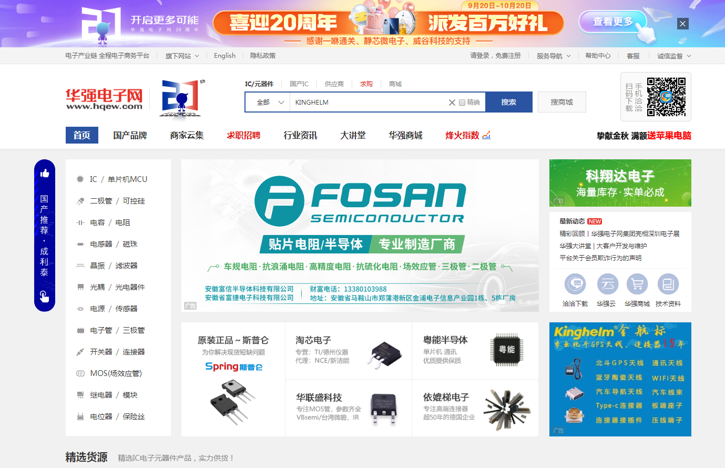Open news 平台关于会员欺诈行为的声明
725x468 pixels.
(x=600, y=258)
